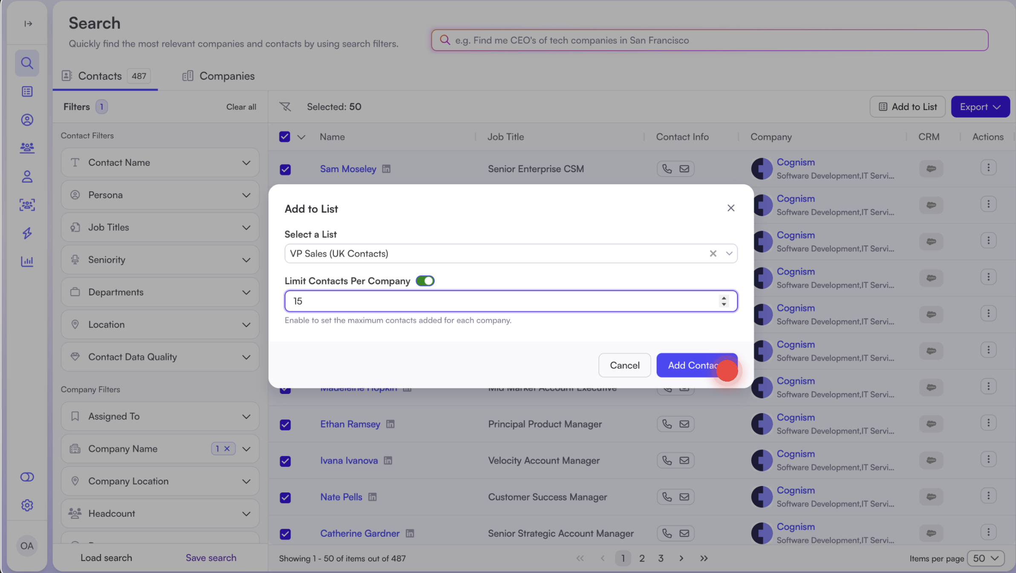Open the analytics bar chart sidebar icon

coord(27,261)
